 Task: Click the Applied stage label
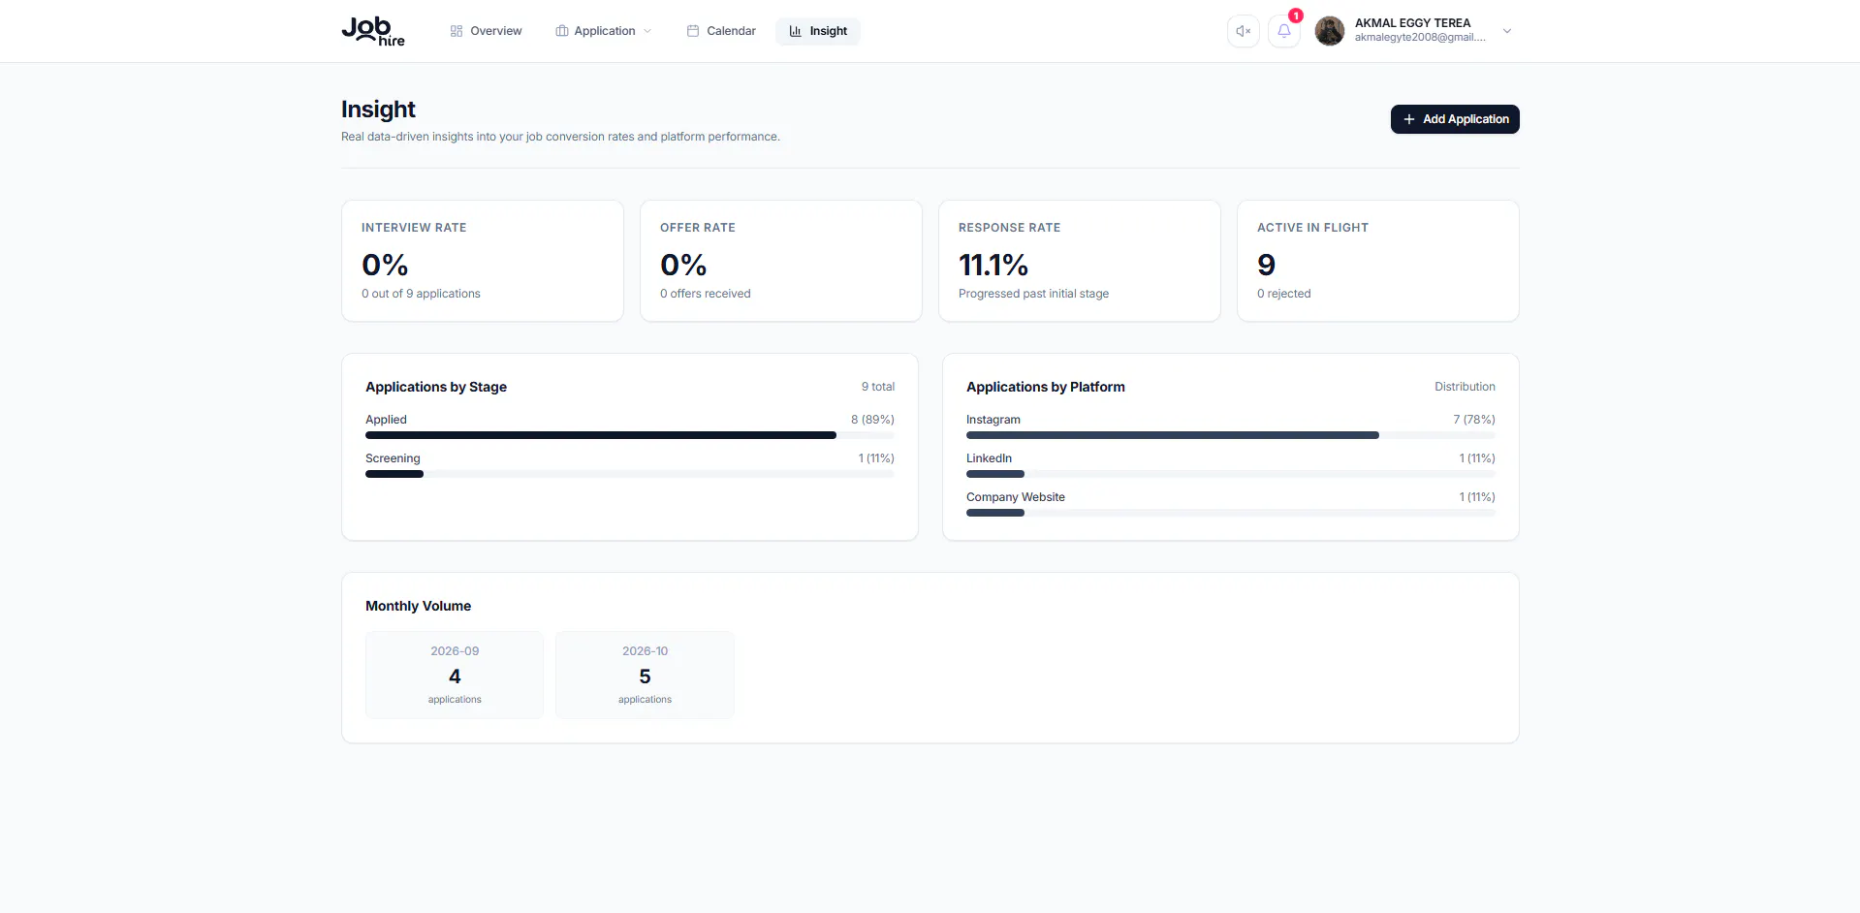coord(386,420)
